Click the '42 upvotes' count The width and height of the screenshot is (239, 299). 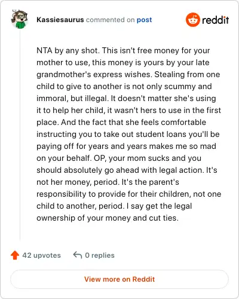click(x=41, y=255)
